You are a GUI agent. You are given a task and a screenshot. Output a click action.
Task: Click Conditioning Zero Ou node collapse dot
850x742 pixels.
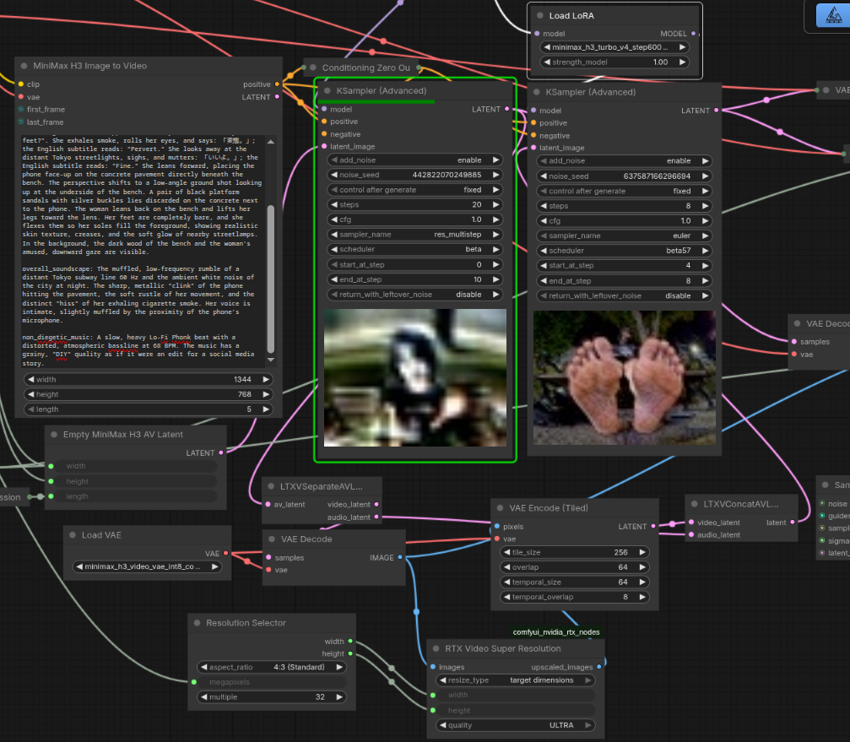(x=313, y=68)
